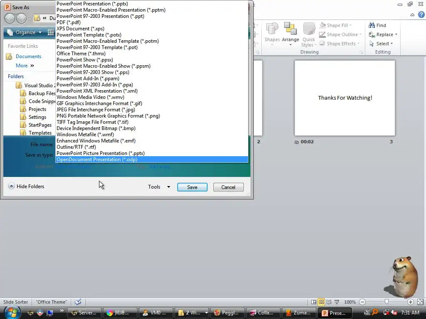This screenshot has height=319, width=426.
Task: Switch to Normal view in status bar
Action: tap(313, 302)
